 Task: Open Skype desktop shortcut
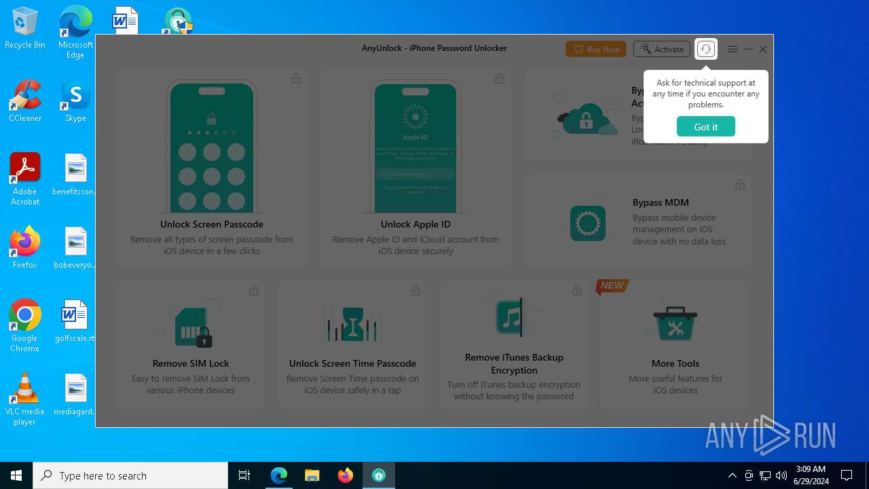coord(75,102)
